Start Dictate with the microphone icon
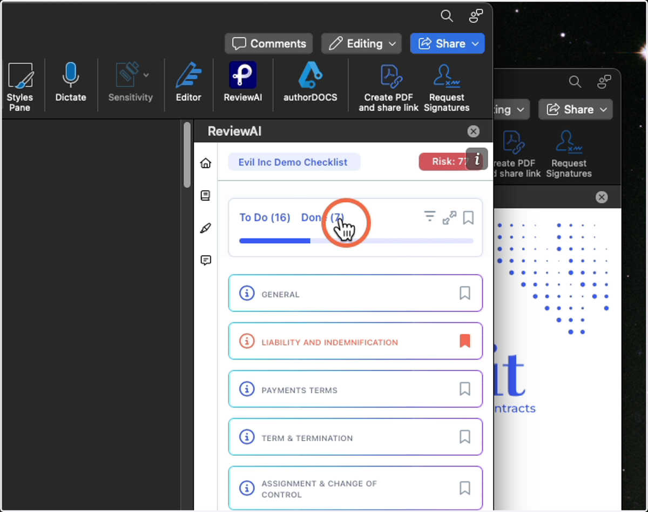The image size is (648, 512). [71, 82]
